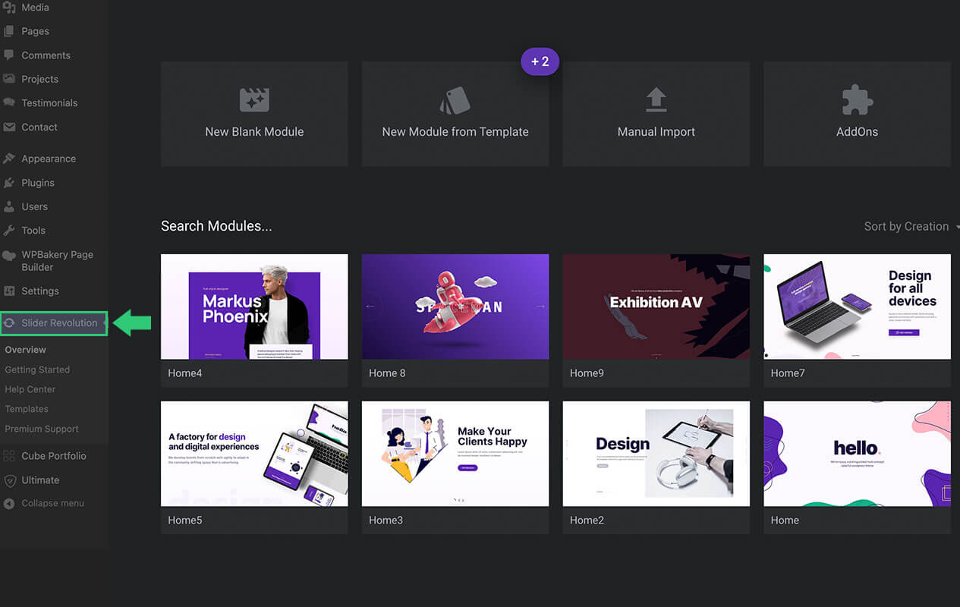Open the AddOns puzzle piece icon

point(857,100)
